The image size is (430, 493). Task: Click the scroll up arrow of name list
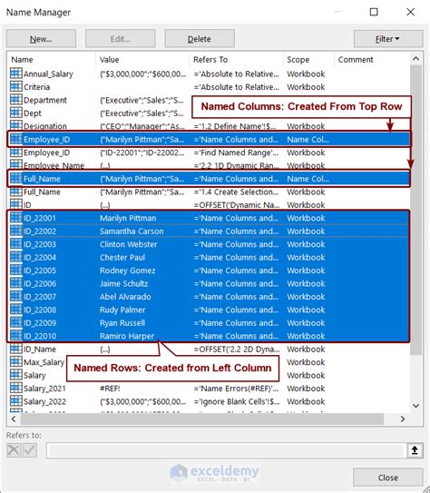tap(415, 58)
